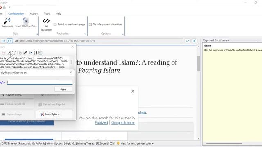Expand the Pagination group launcher

(86, 34)
